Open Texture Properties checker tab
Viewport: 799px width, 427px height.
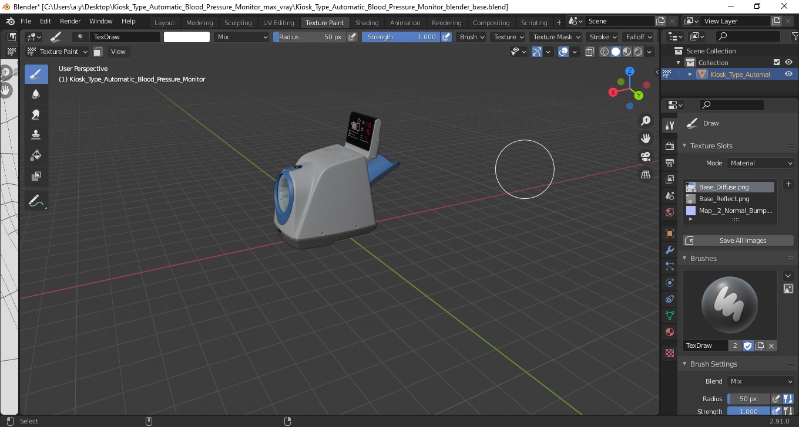click(669, 353)
